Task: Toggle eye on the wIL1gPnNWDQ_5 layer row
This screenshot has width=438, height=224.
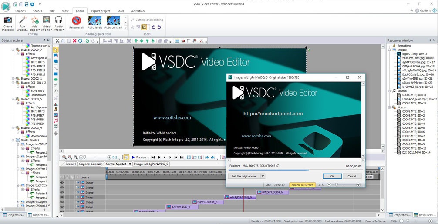Action: pyautogui.click(x=62, y=197)
